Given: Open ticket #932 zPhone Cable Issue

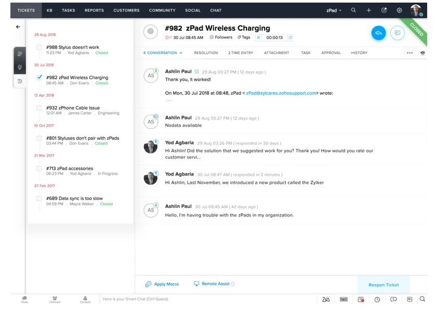Looking at the screenshot, I should (x=73, y=108).
